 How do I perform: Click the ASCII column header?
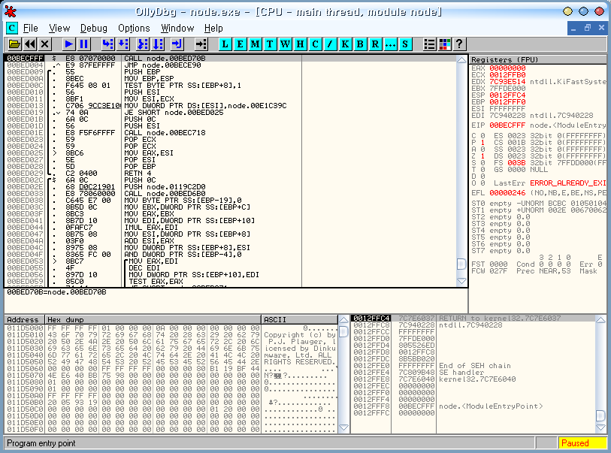[x=299, y=319]
